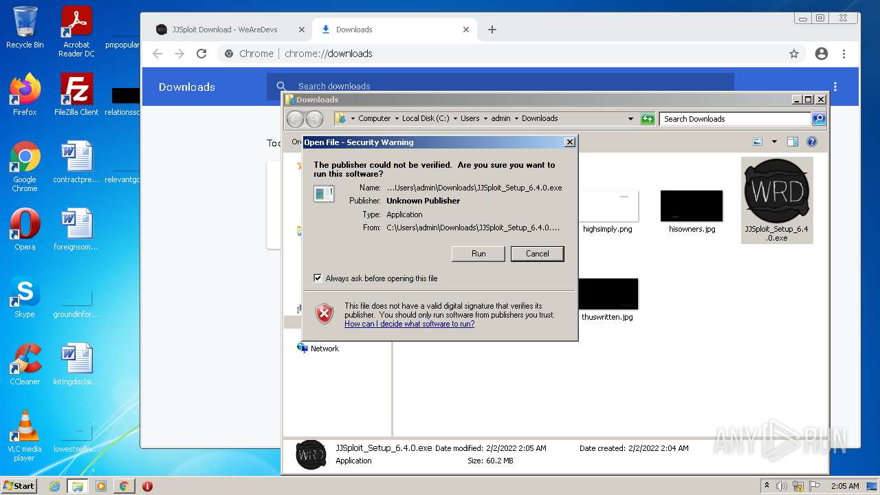Select highsimply.png file in Downloads

[x=608, y=212]
